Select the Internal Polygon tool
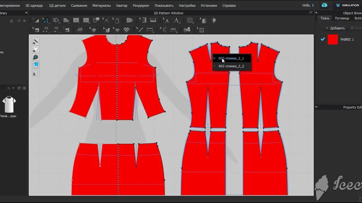This screenshot has height=203, width=362. tap(76, 20)
